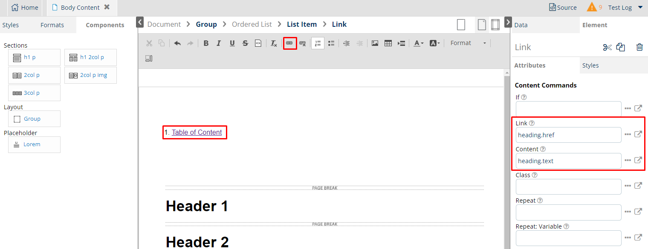The image size is (648, 249).
Task: Click the unlink toolbar icon
Action: (303, 43)
